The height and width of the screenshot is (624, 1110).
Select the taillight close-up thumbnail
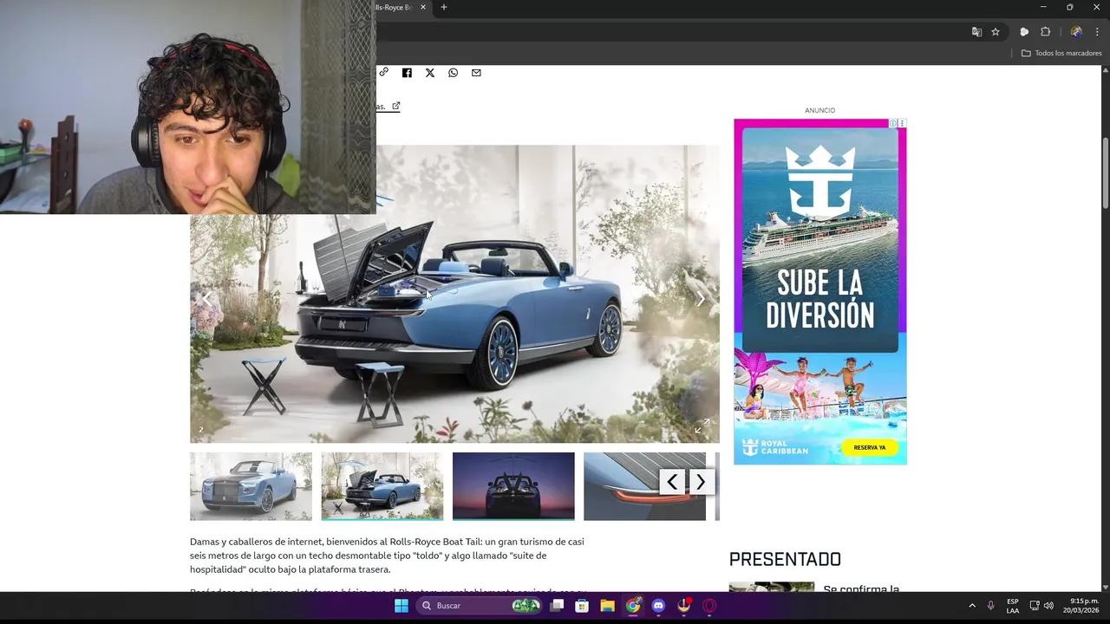point(644,486)
